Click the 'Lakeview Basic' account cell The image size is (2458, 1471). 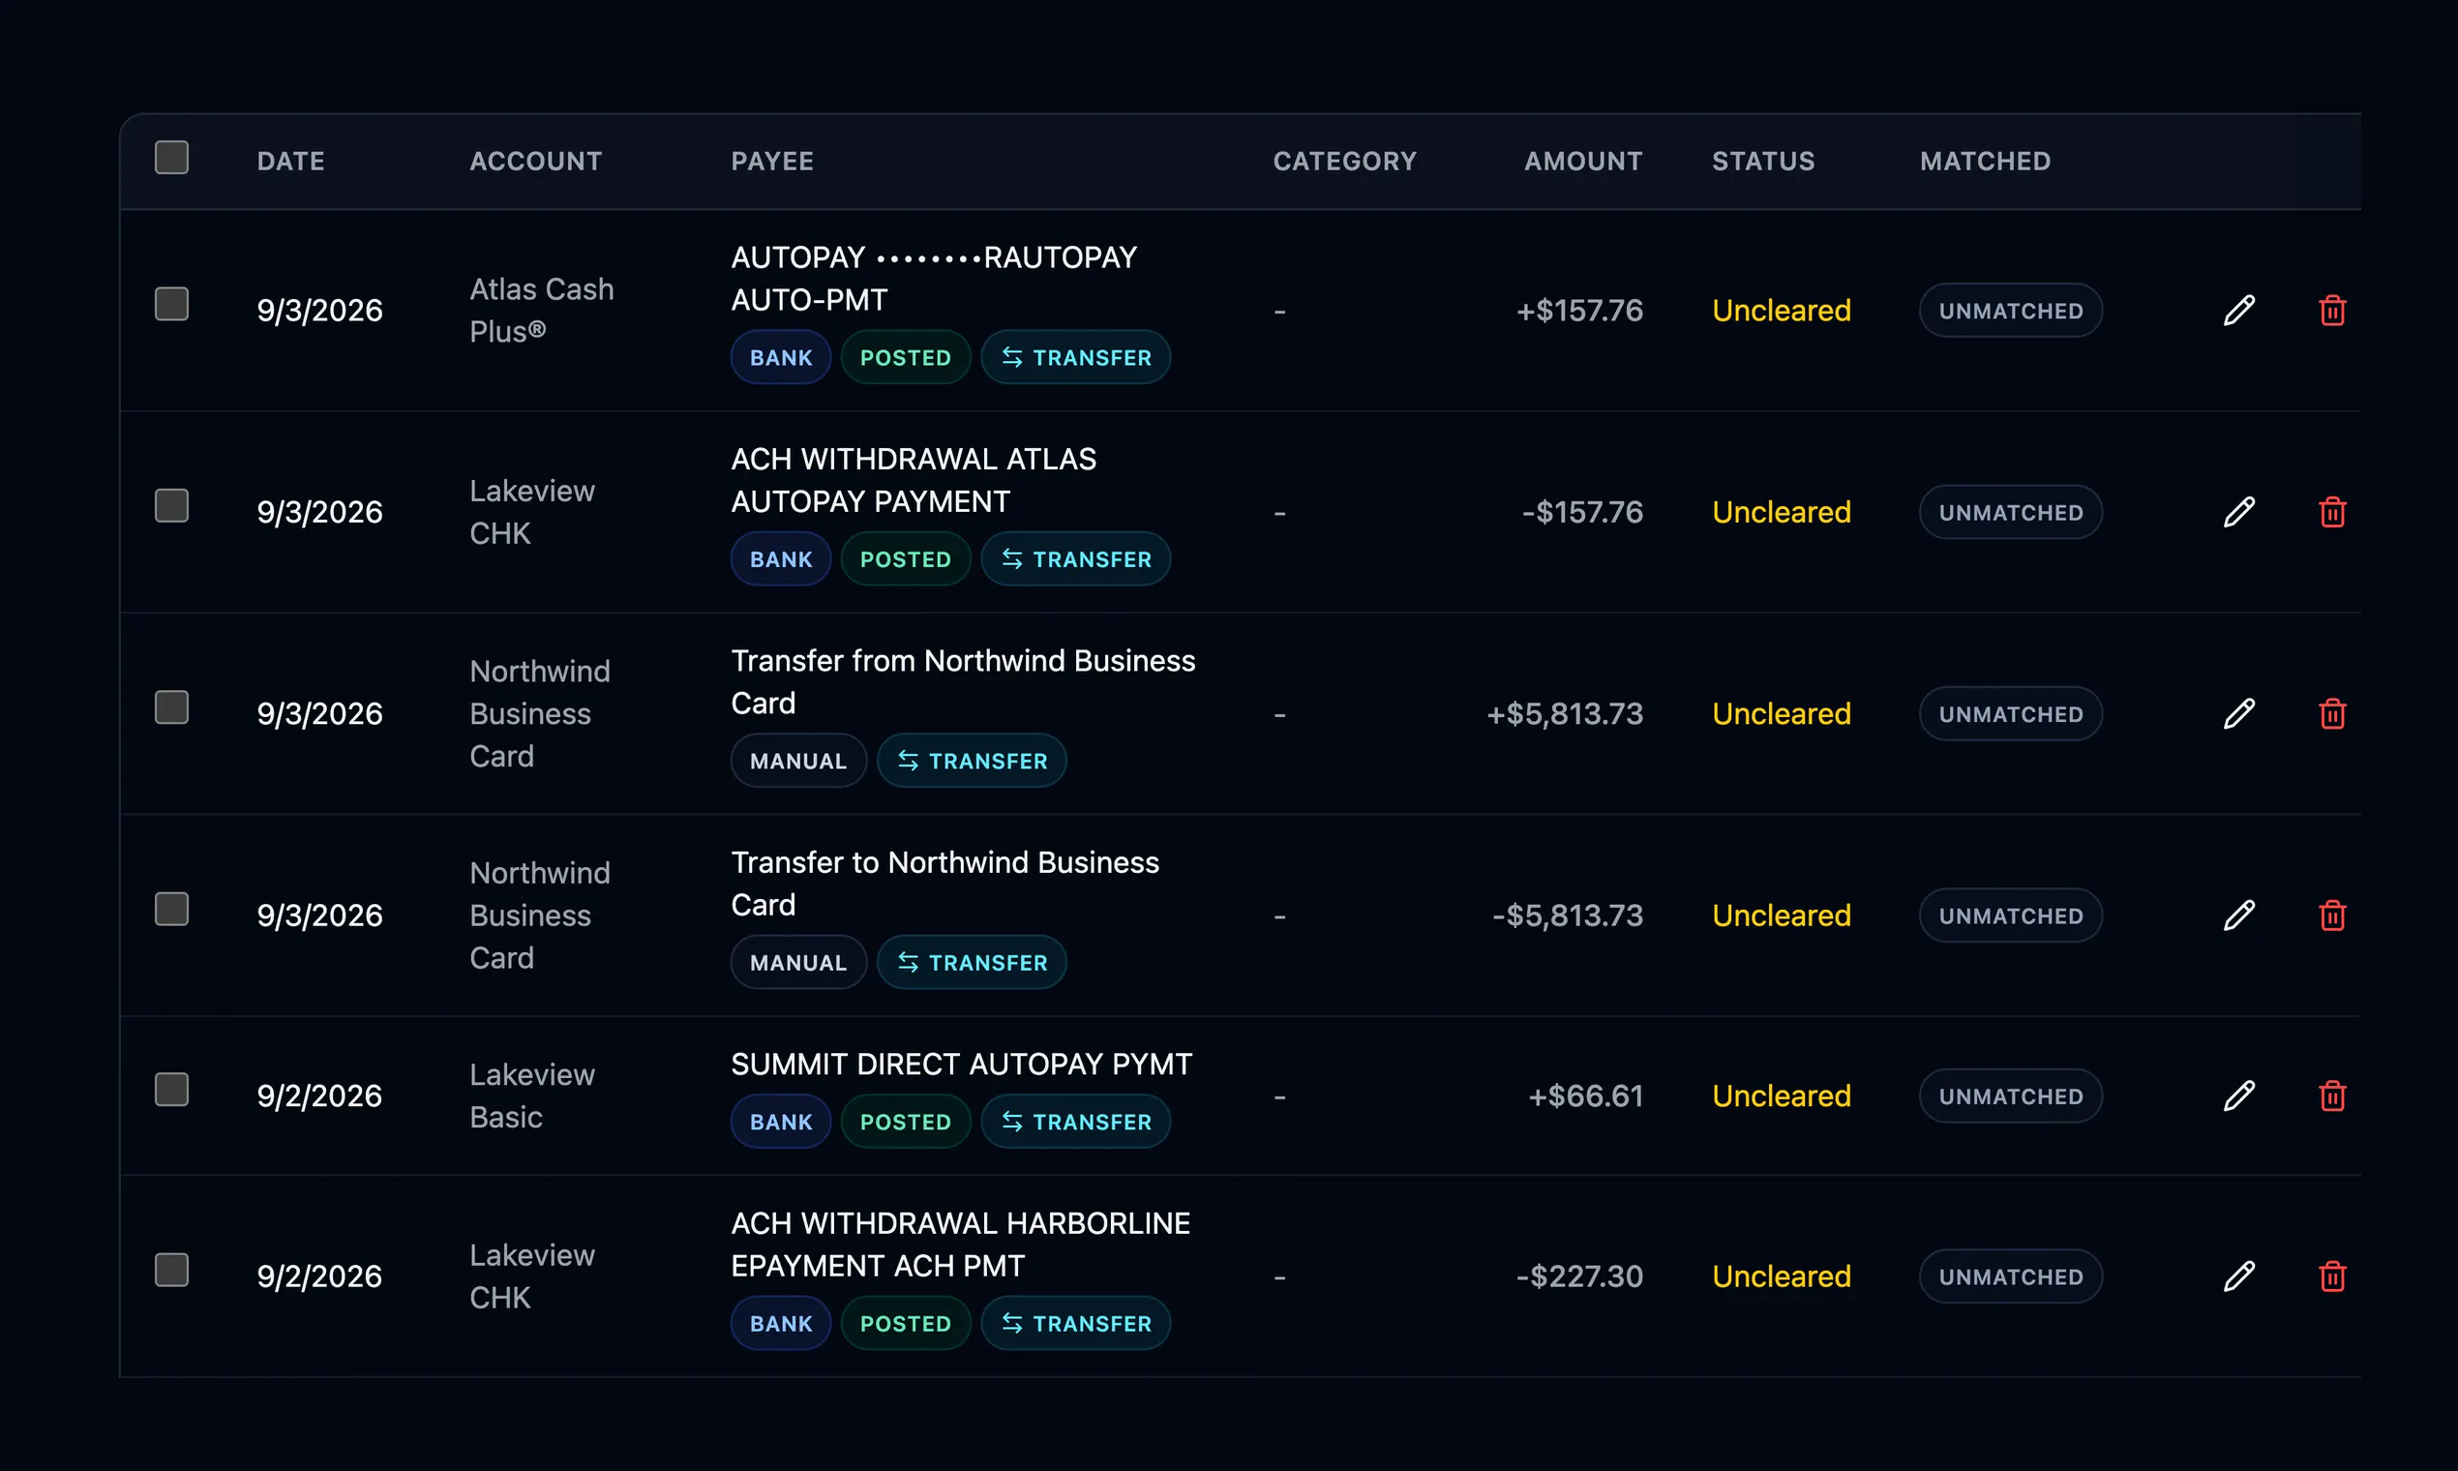point(531,1096)
